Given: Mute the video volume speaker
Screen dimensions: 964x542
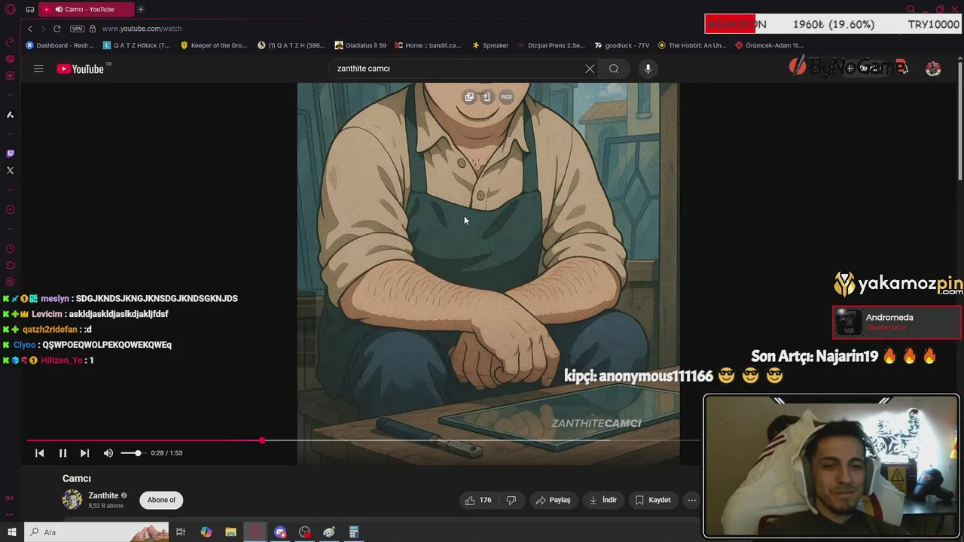Looking at the screenshot, I should [x=108, y=453].
